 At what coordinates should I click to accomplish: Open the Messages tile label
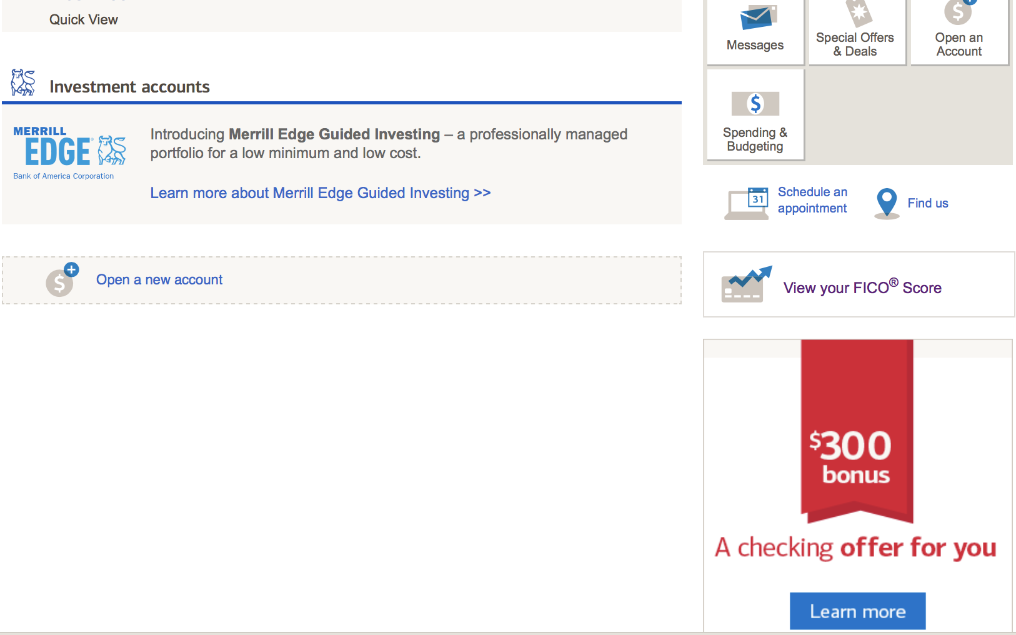point(755,45)
